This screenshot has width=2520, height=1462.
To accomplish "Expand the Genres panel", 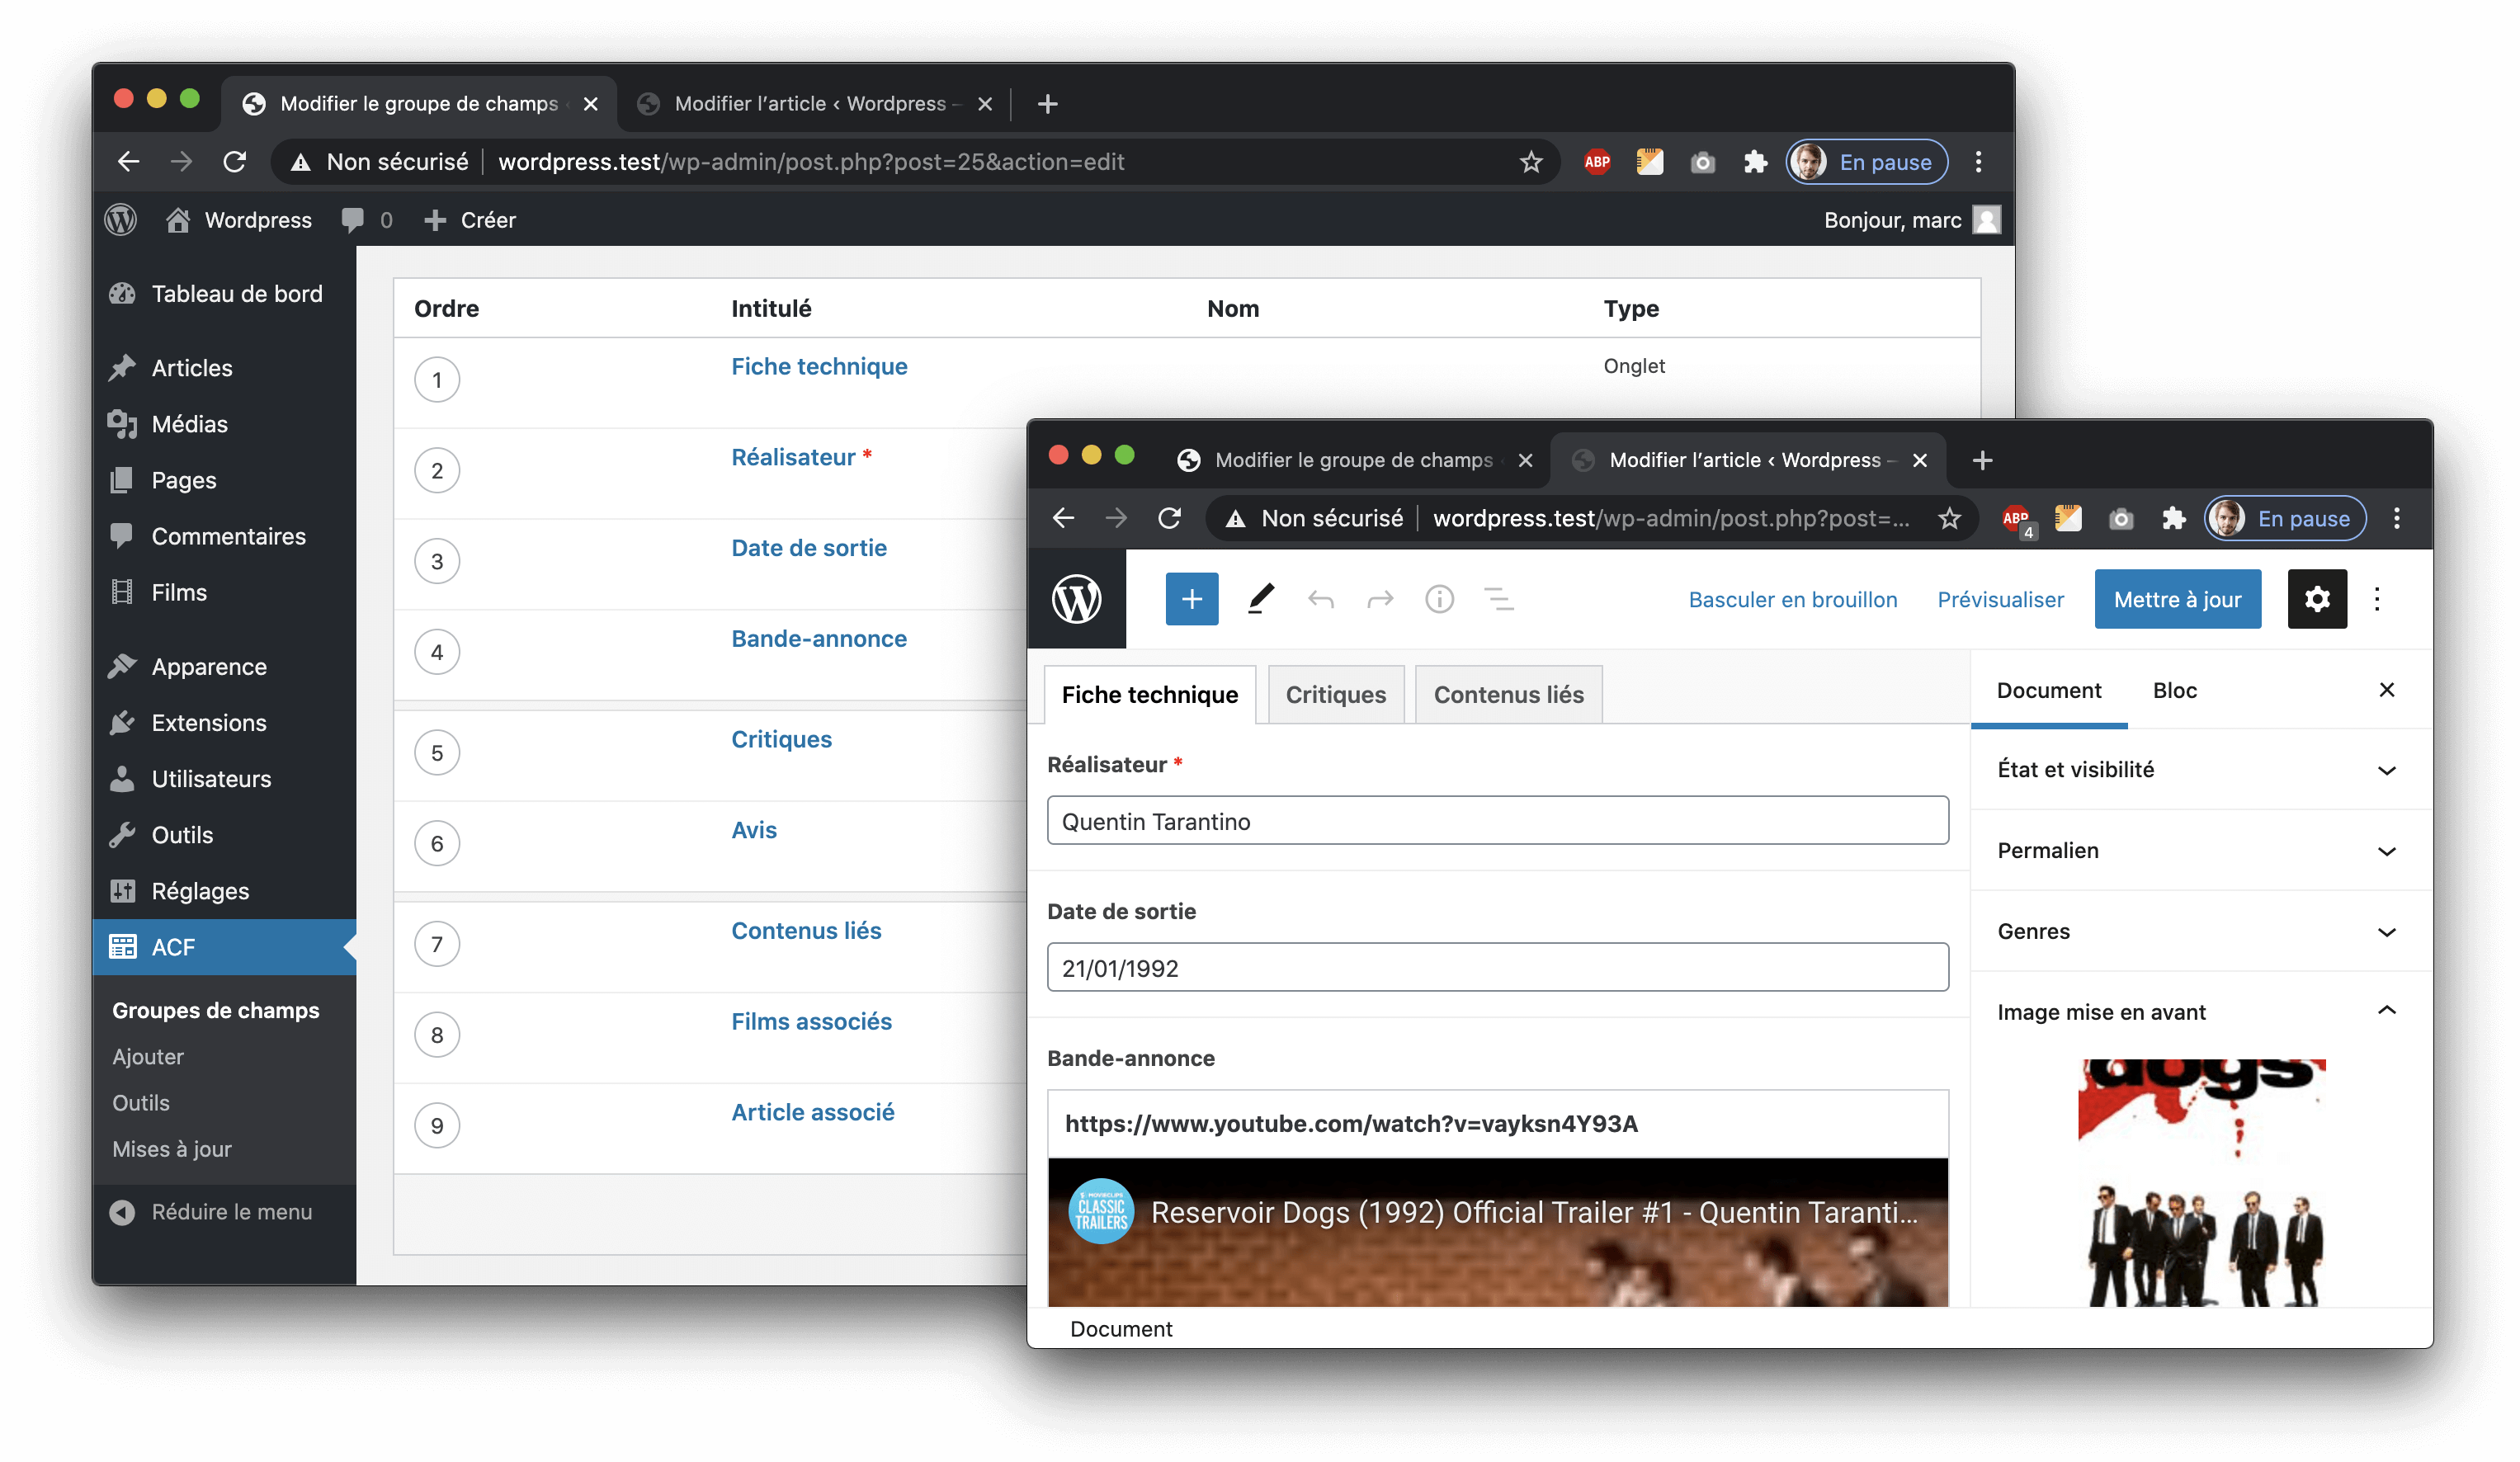I will coord(2196,931).
